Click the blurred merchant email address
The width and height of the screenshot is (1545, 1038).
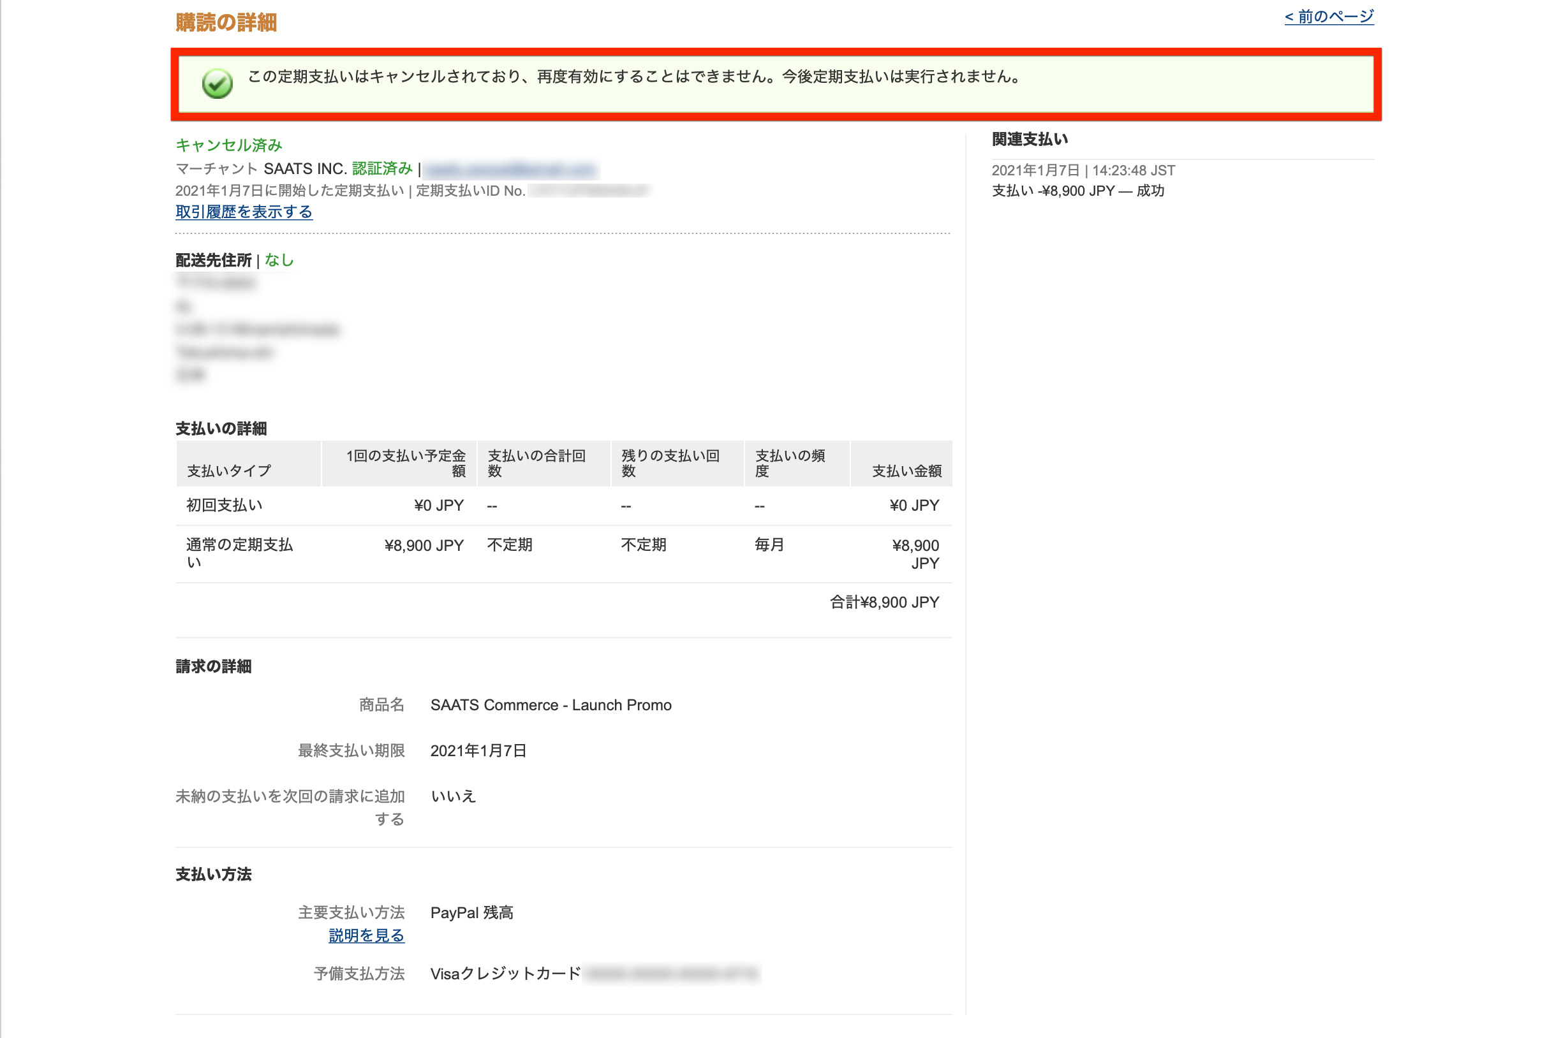point(510,170)
